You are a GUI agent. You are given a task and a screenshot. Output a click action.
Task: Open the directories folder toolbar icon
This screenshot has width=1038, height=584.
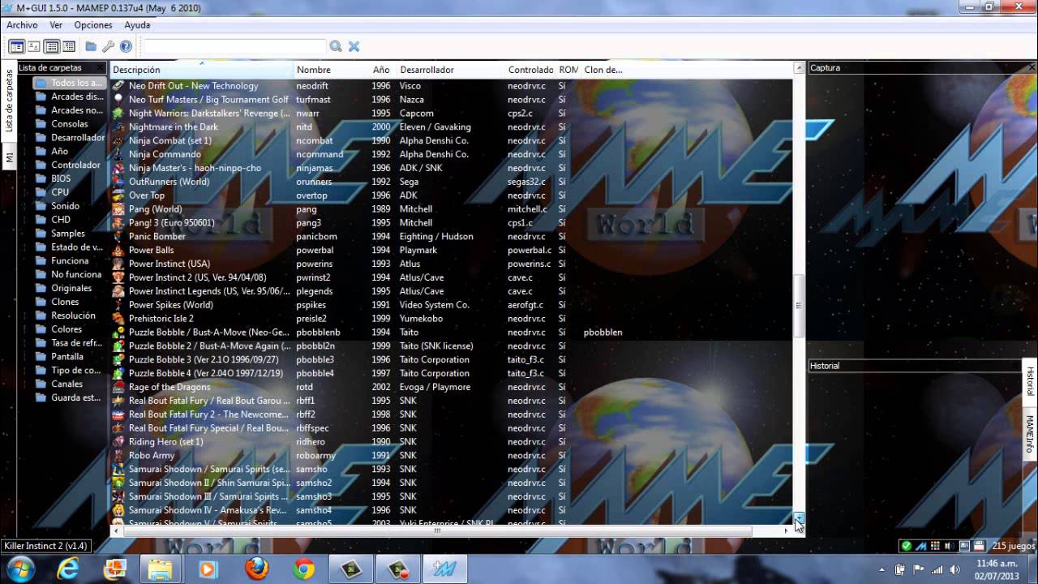point(91,46)
